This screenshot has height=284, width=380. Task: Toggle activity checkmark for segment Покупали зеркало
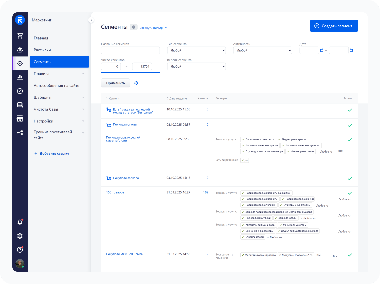tap(350, 179)
